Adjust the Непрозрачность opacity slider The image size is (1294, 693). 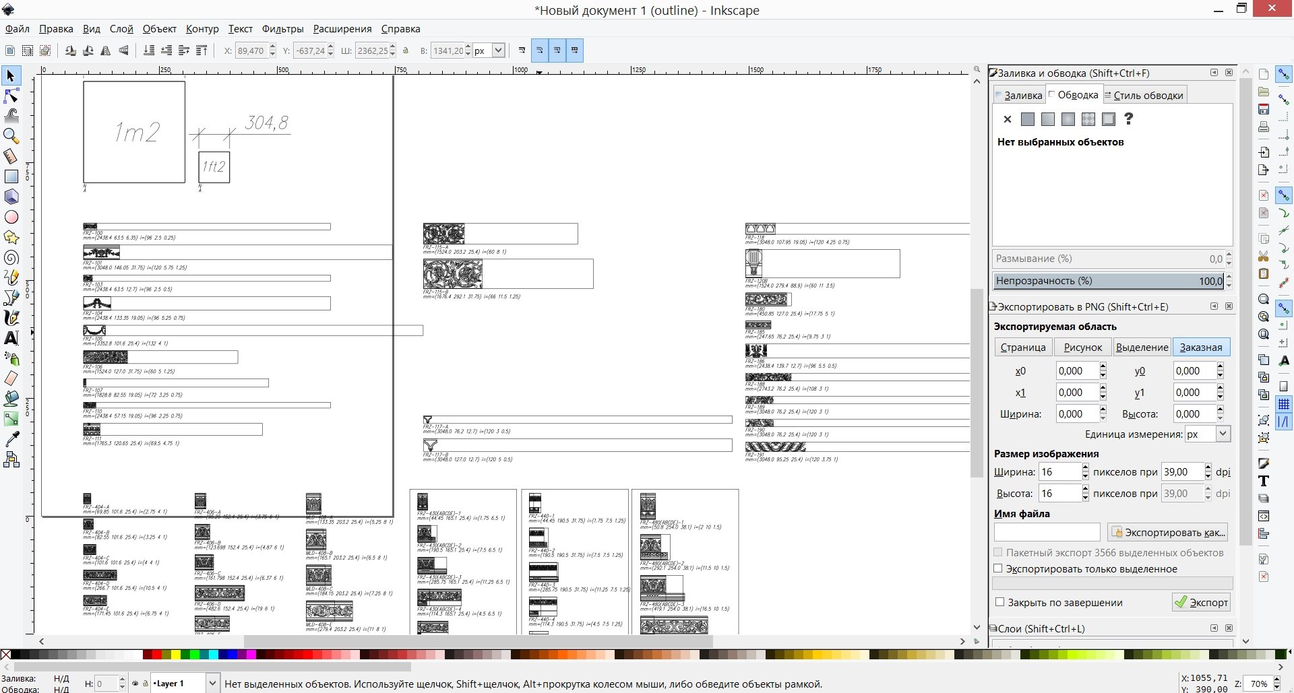click(1109, 281)
